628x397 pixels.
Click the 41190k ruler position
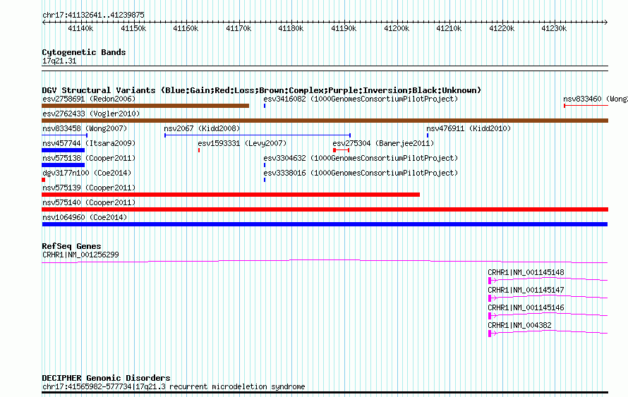point(344,28)
